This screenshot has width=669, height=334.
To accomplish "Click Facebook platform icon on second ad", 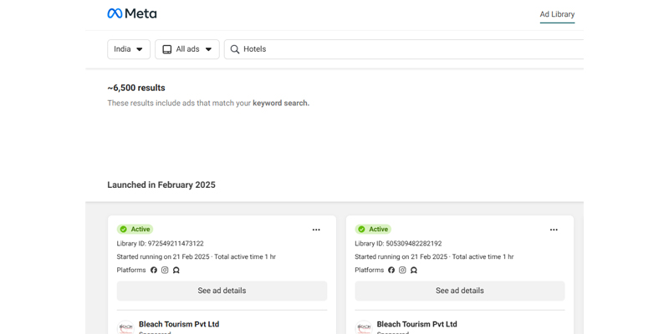I will click(x=391, y=271).
